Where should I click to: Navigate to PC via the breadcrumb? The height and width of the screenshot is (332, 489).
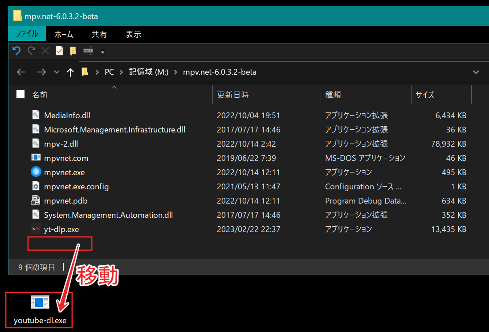[x=109, y=72]
